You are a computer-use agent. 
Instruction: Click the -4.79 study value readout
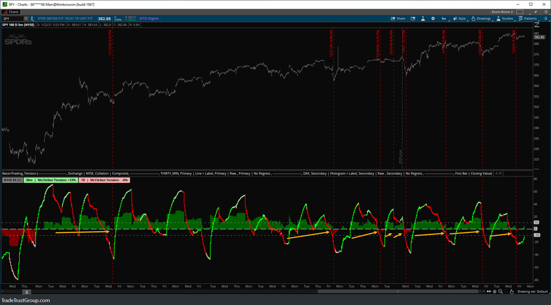[498, 174]
